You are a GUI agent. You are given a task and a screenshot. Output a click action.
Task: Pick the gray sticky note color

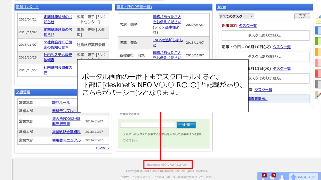click(318, 84)
